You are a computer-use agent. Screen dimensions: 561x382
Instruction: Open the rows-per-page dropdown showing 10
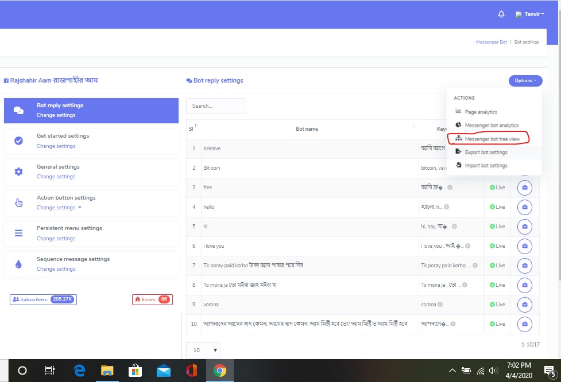tap(203, 350)
